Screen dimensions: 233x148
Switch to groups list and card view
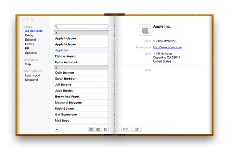92,130
